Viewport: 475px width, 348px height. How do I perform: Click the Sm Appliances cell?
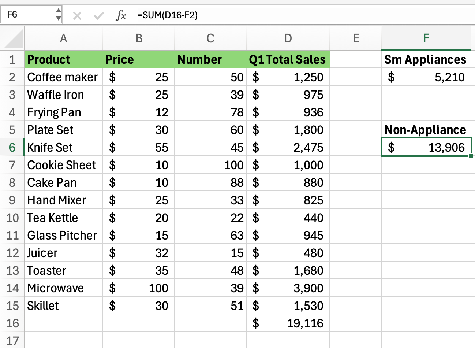click(x=426, y=59)
